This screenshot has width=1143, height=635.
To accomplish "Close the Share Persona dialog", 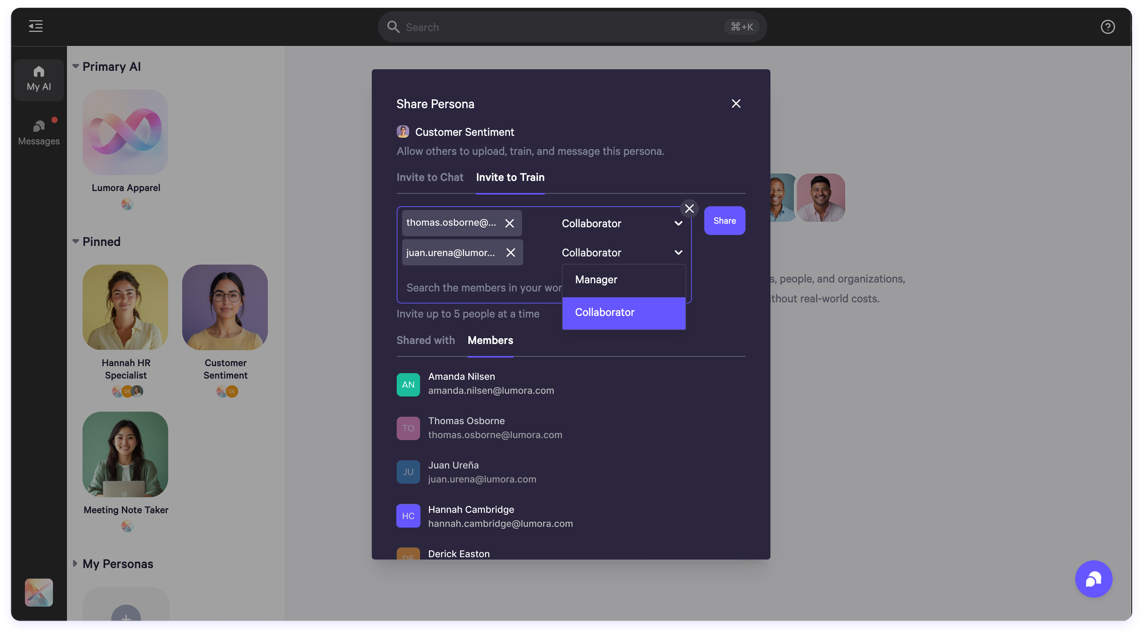I will 736,103.
